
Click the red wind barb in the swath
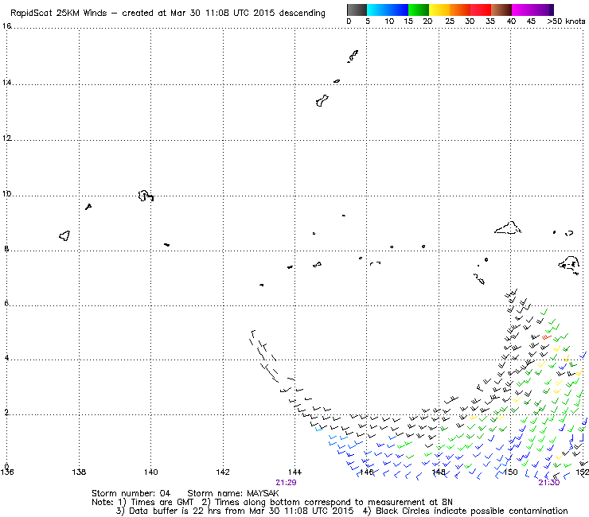point(546,337)
